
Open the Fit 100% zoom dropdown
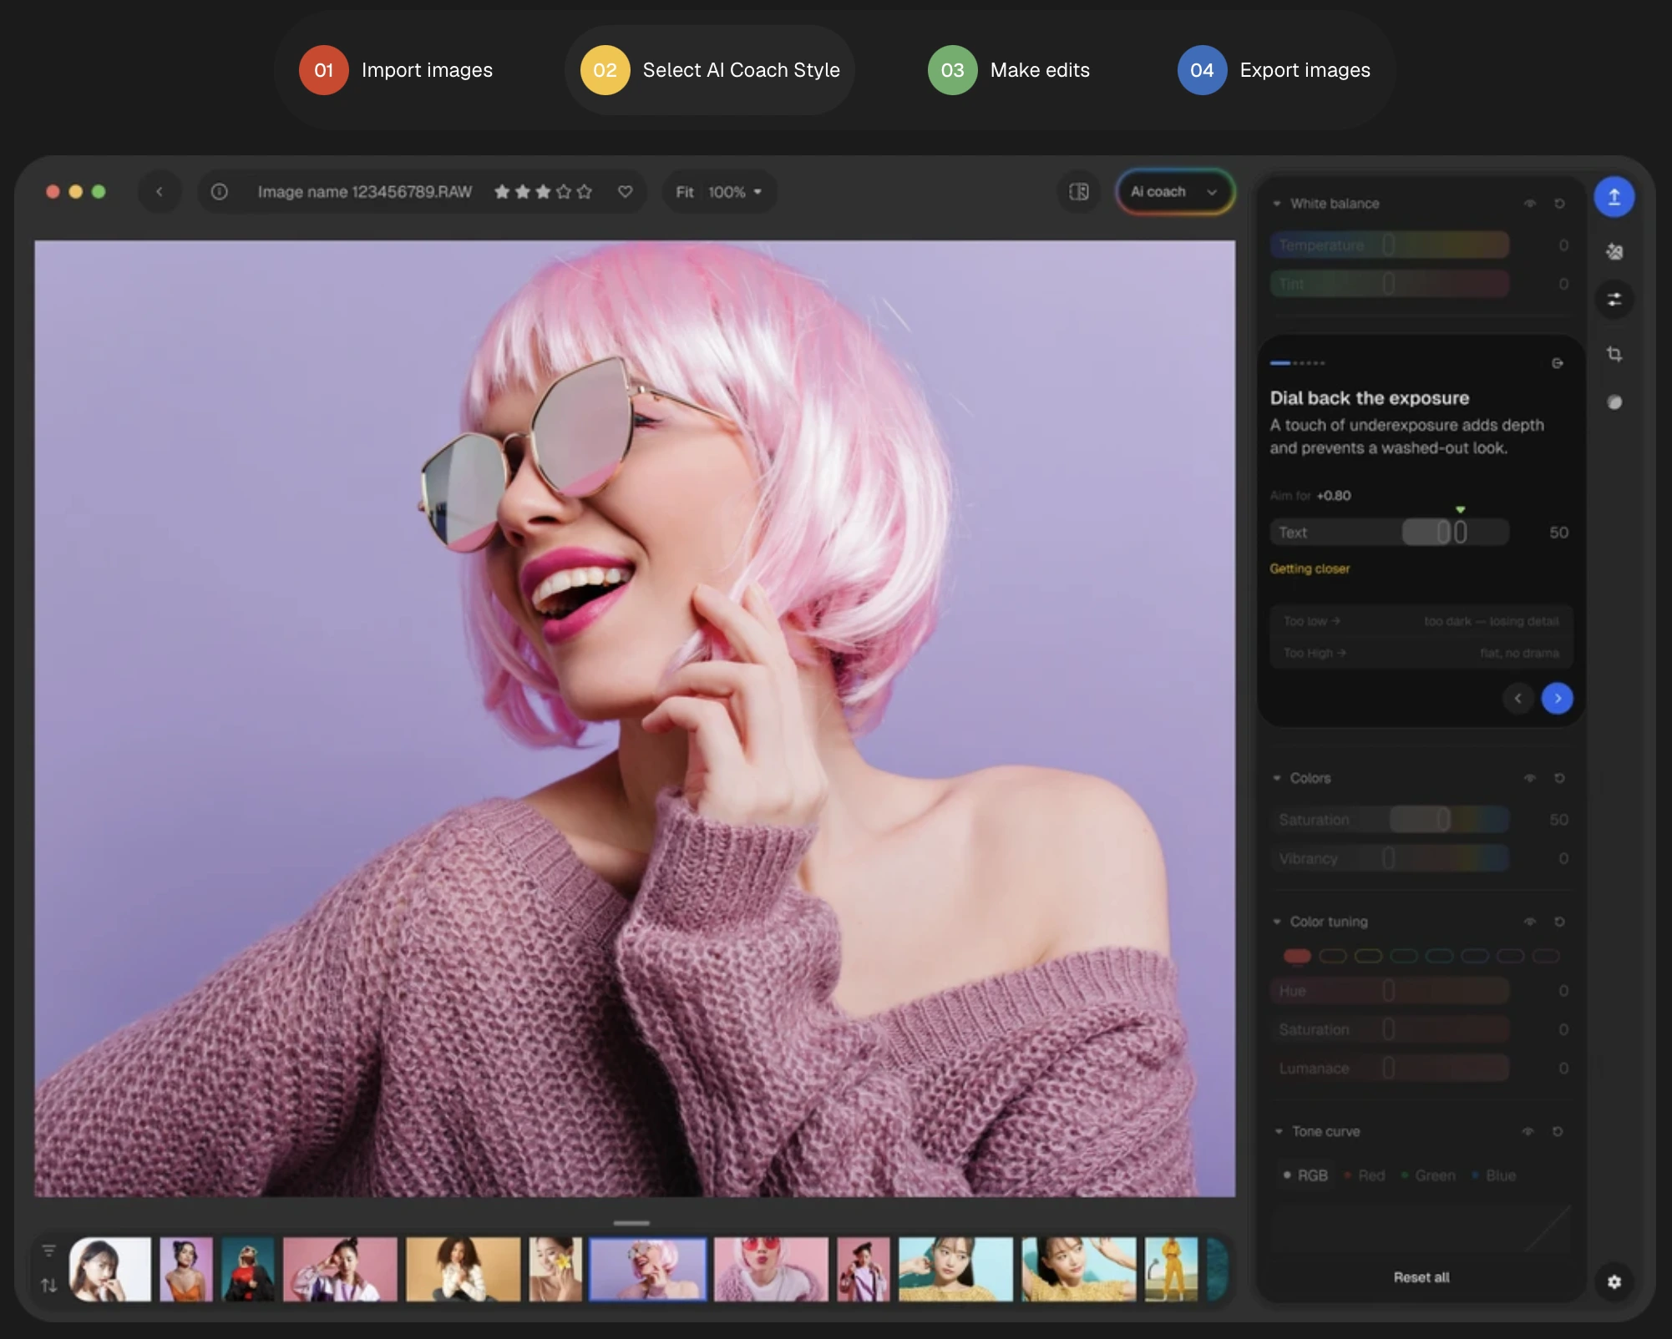pos(719,192)
